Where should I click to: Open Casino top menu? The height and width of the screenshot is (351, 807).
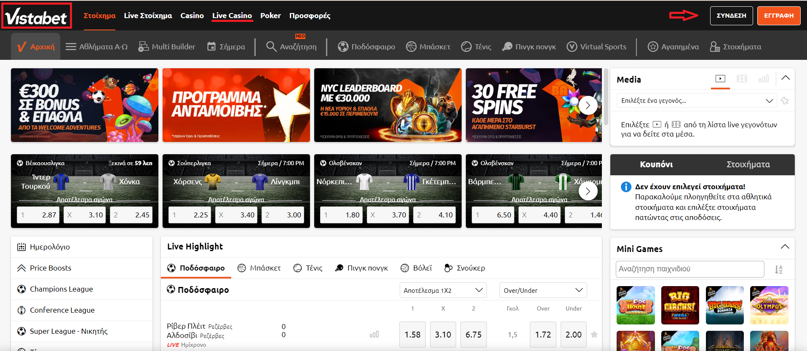coord(192,16)
